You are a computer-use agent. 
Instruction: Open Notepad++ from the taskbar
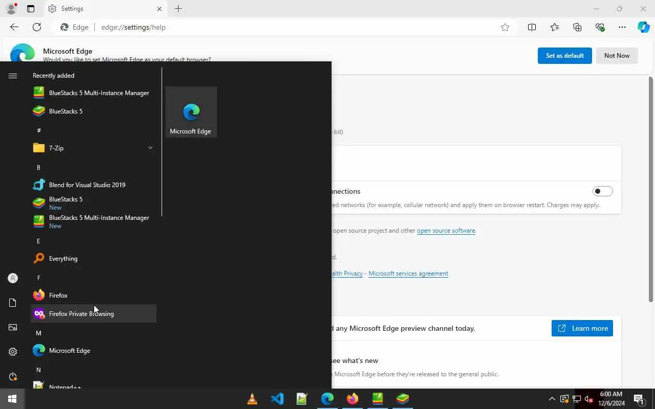302,399
